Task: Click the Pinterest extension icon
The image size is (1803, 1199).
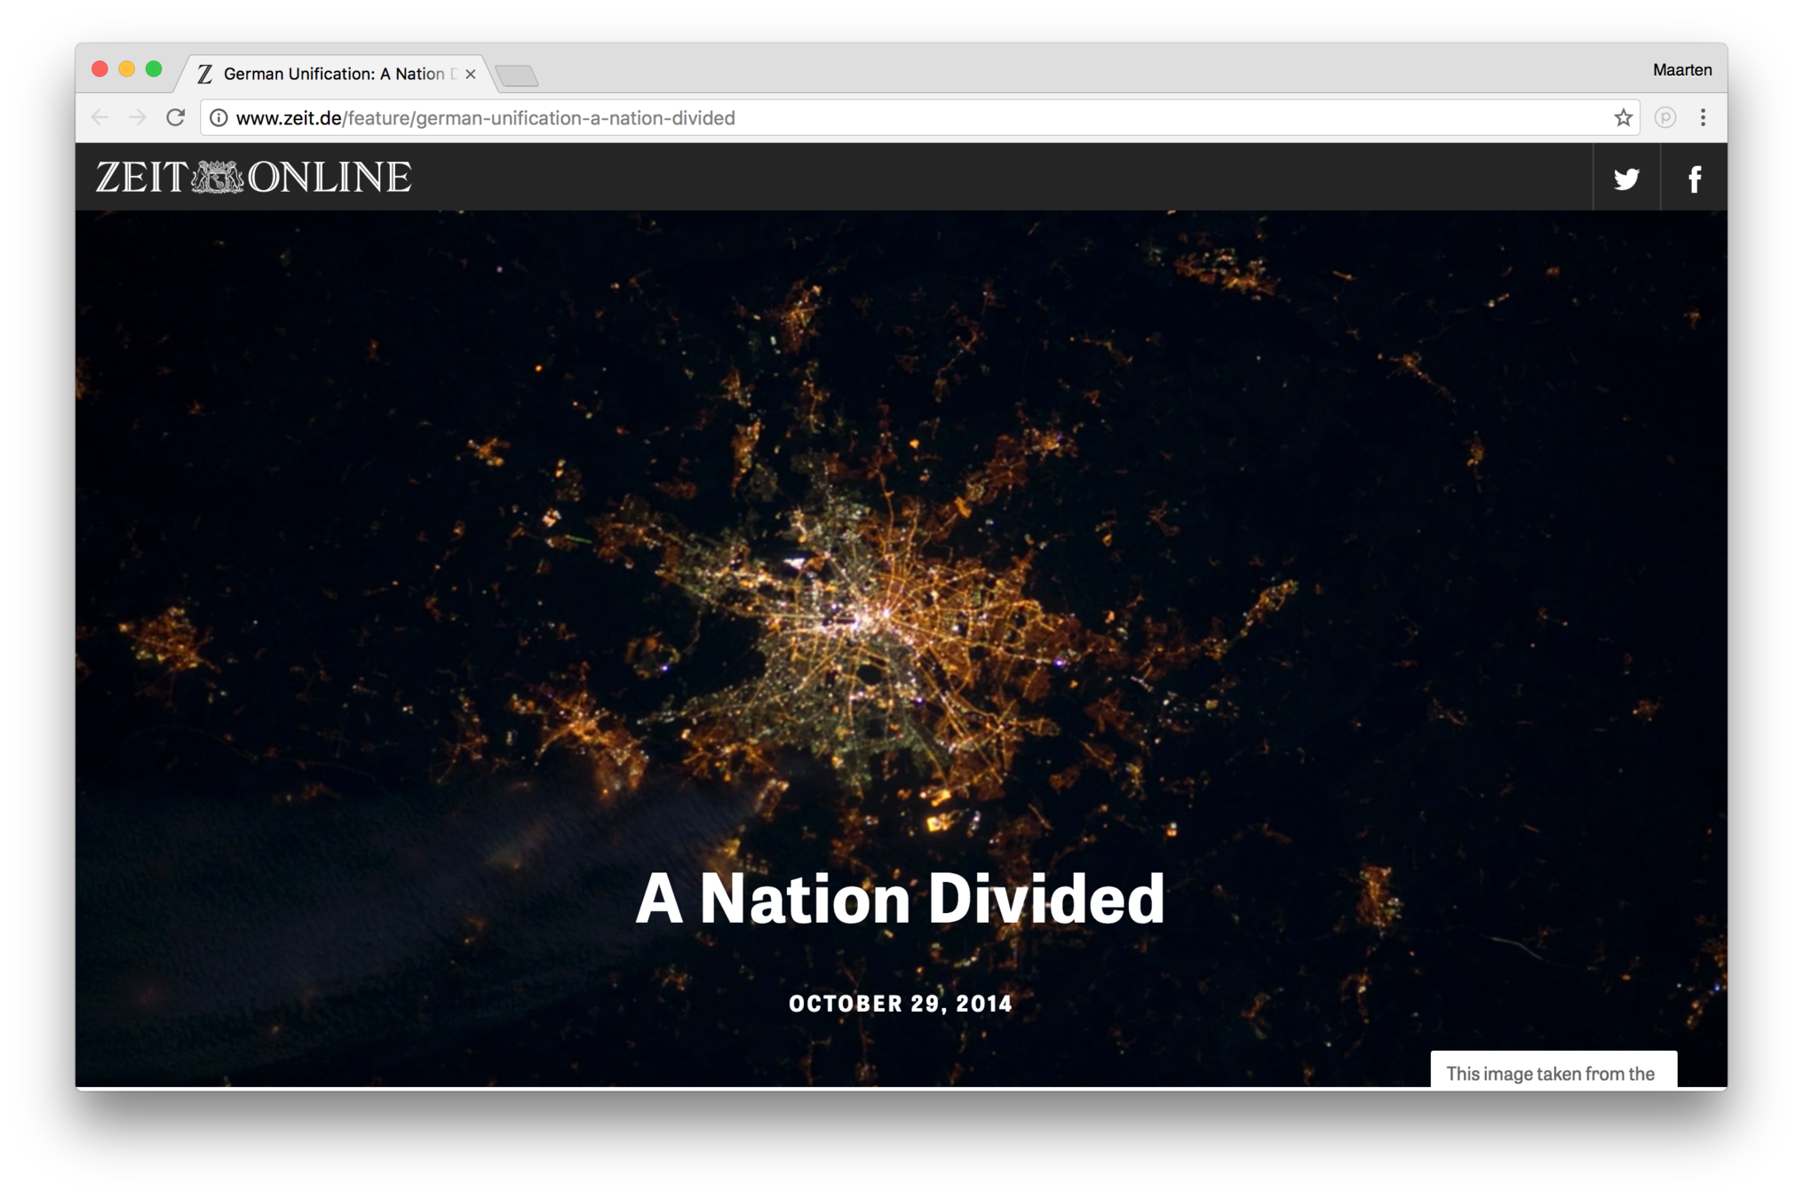Action: 1664,117
